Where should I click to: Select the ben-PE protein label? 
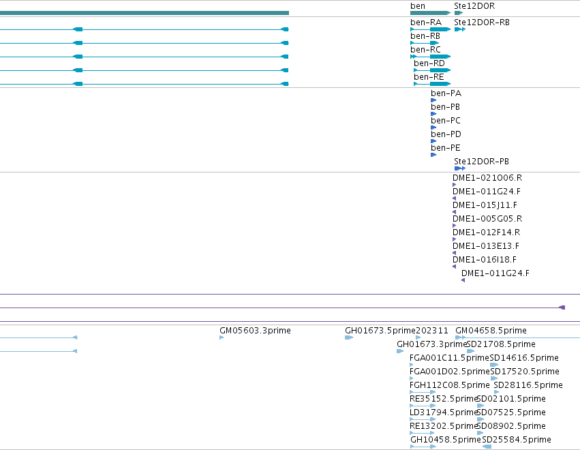[x=446, y=148]
